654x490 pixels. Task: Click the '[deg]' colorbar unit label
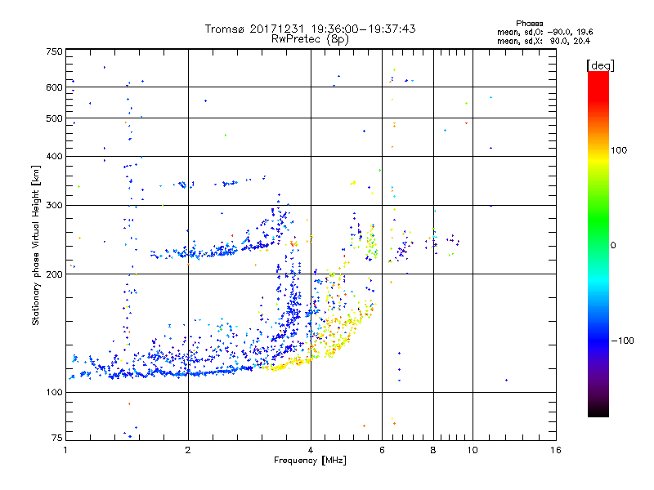coord(600,65)
